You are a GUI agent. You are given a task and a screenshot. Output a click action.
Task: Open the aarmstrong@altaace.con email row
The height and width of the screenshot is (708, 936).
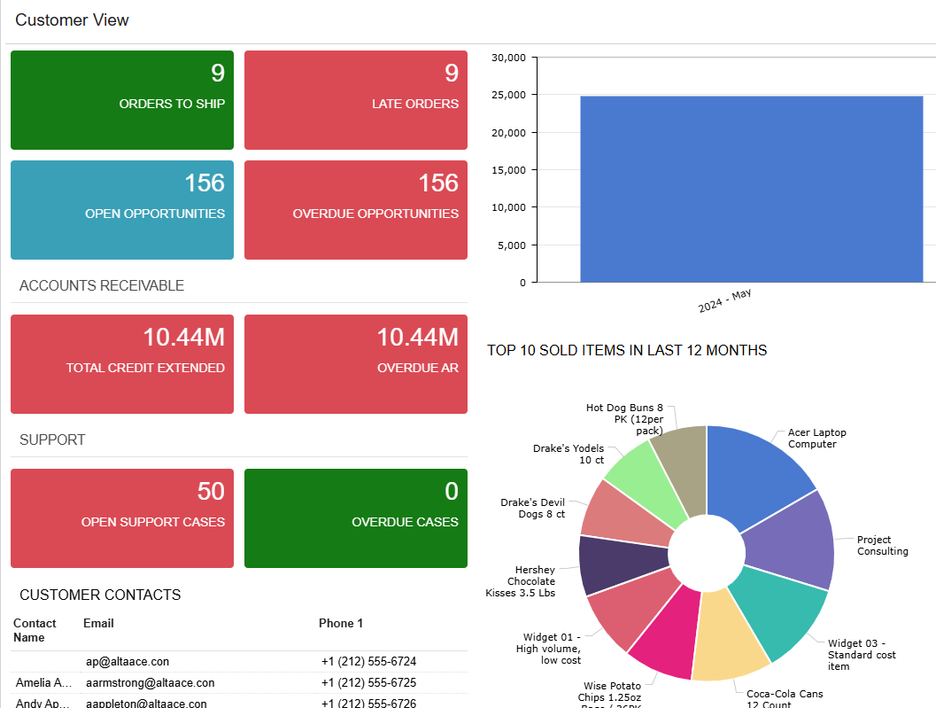pos(150,683)
